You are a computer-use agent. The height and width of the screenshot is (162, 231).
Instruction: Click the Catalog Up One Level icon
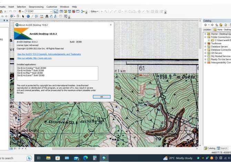[217, 25]
